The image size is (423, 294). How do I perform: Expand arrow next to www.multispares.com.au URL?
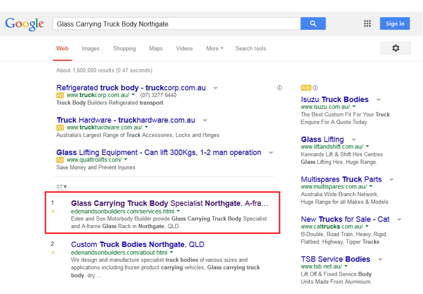pos(371,186)
